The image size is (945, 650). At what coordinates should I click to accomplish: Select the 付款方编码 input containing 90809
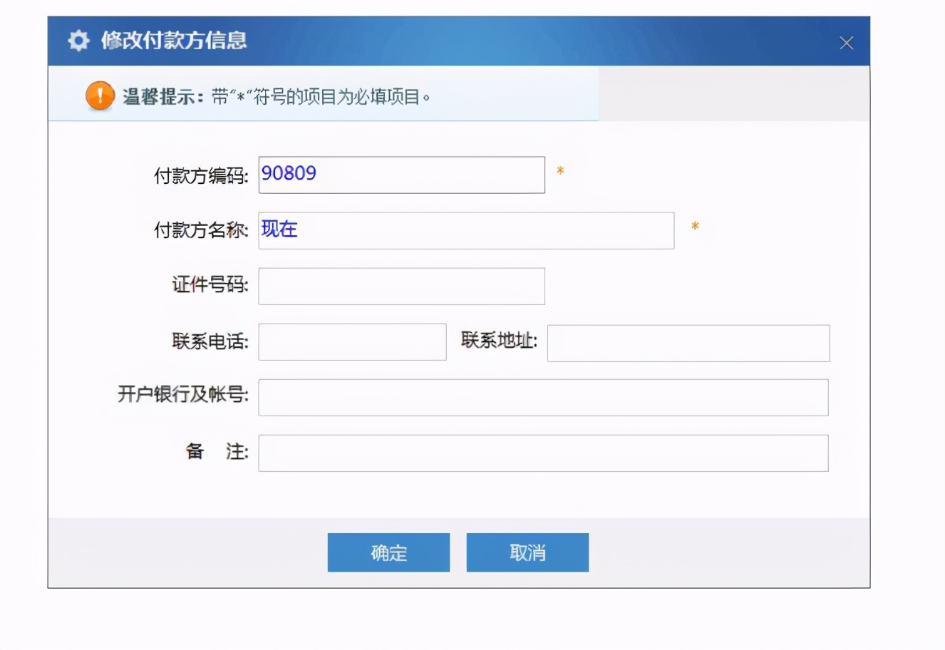[401, 174]
